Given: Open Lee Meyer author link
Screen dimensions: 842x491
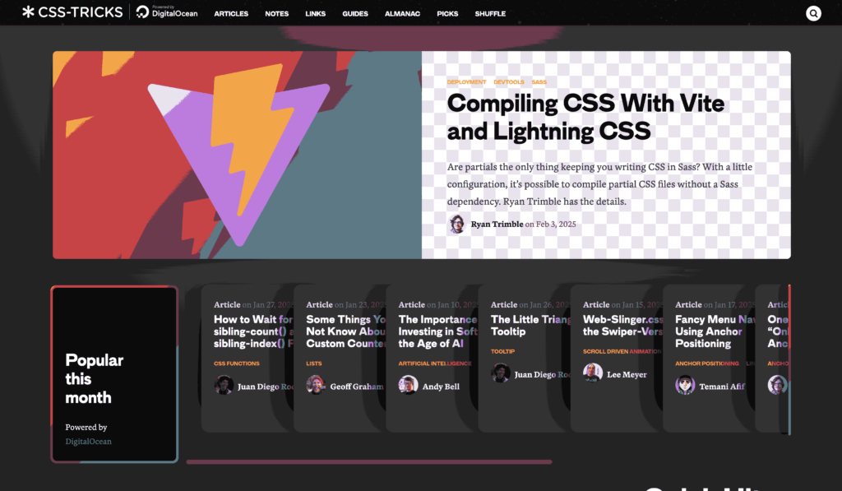Looking at the screenshot, I should coord(627,374).
